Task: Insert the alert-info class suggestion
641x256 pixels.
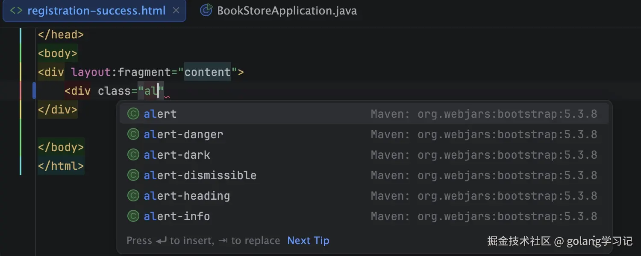Action: pyautogui.click(x=176, y=216)
